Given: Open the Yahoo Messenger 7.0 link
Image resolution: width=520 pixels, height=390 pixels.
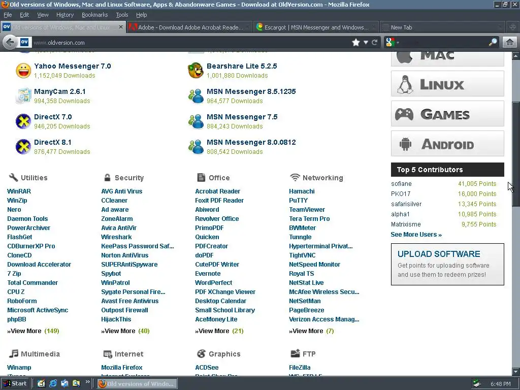Looking at the screenshot, I should [x=72, y=66].
